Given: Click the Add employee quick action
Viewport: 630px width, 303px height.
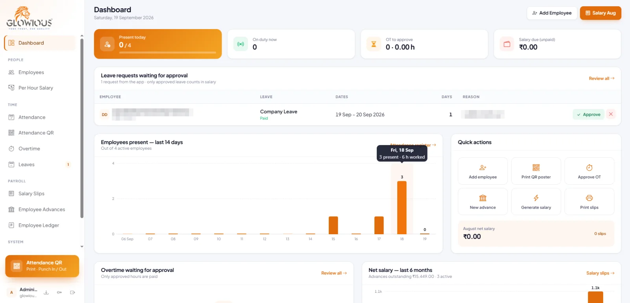Looking at the screenshot, I should click(x=483, y=171).
